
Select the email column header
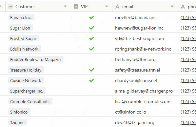(145, 7)
